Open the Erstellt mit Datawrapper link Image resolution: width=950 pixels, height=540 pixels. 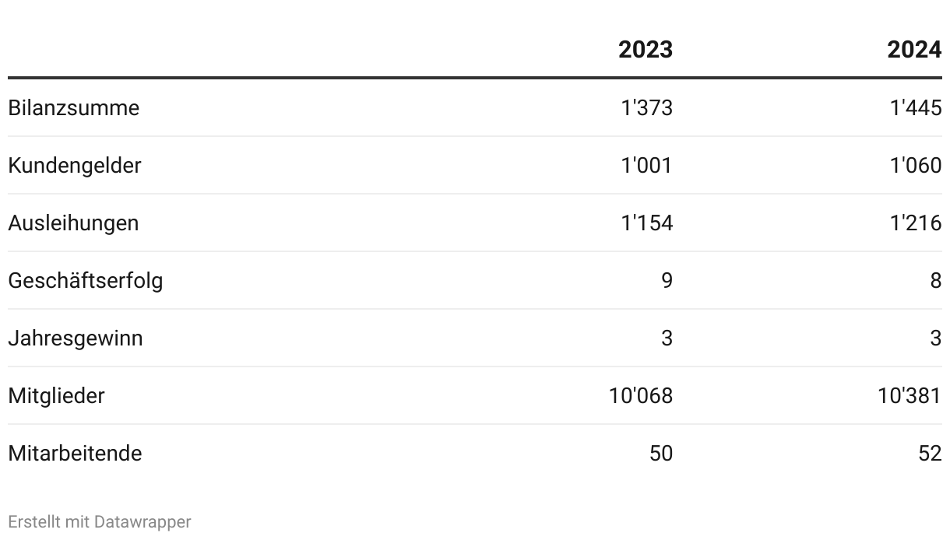point(100,522)
